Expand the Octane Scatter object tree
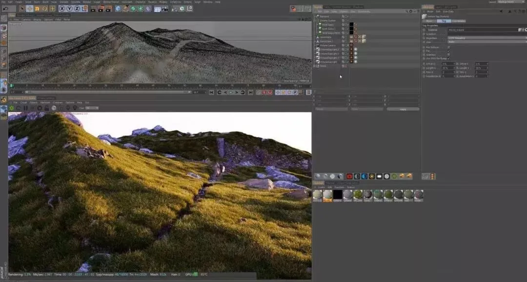The height and width of the screenshot is (282, 527). point(315,20)
